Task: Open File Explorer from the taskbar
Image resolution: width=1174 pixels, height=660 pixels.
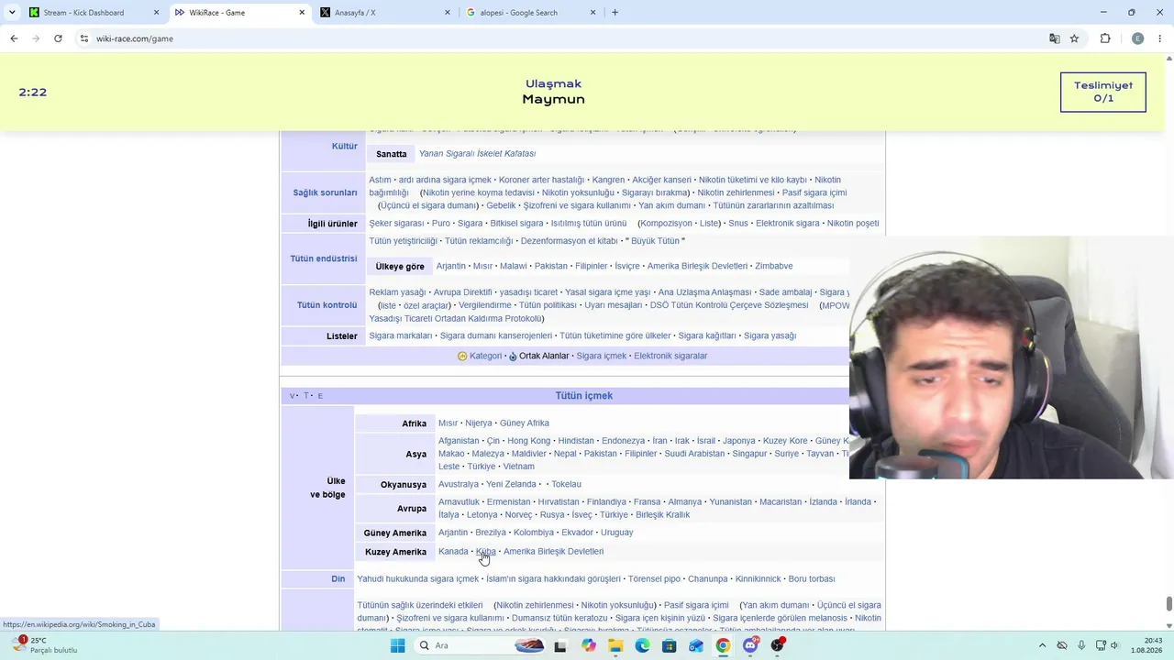Action: (615, 645)
